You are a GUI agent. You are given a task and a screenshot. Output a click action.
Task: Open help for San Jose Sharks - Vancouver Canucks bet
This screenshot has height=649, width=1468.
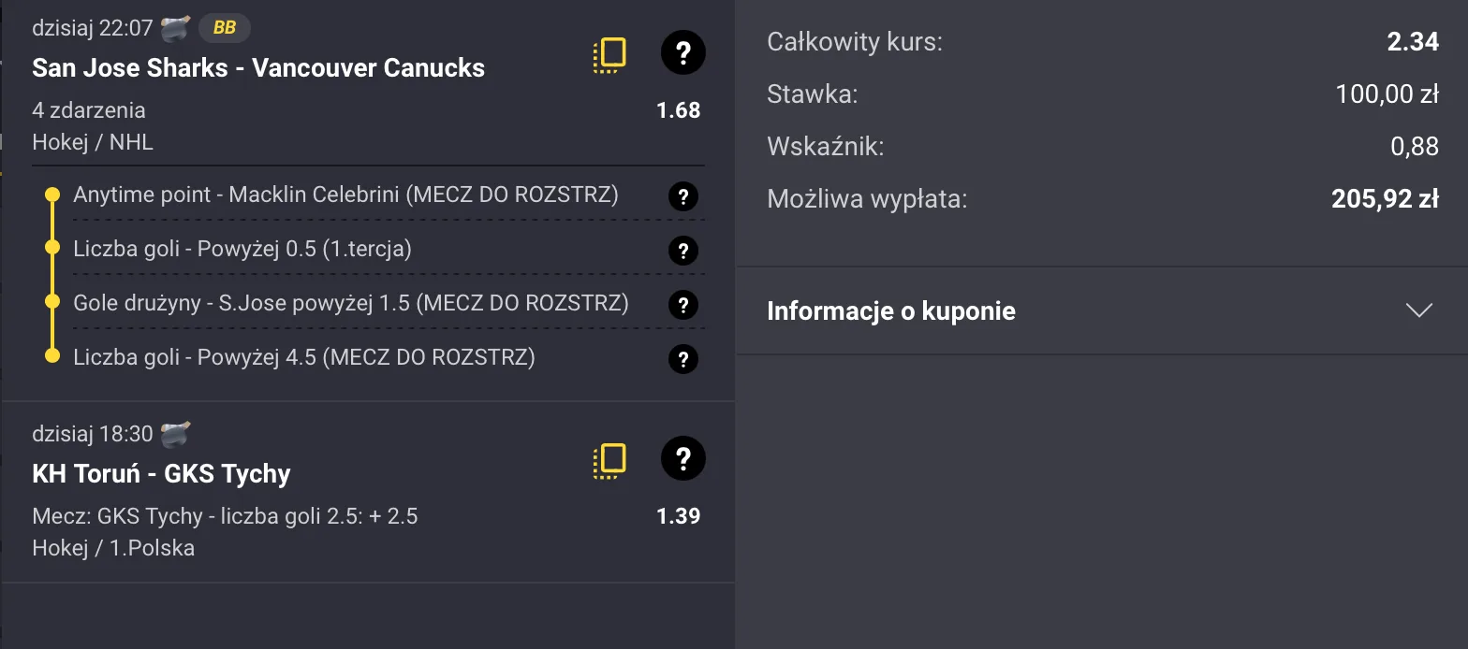coord(683,54)
